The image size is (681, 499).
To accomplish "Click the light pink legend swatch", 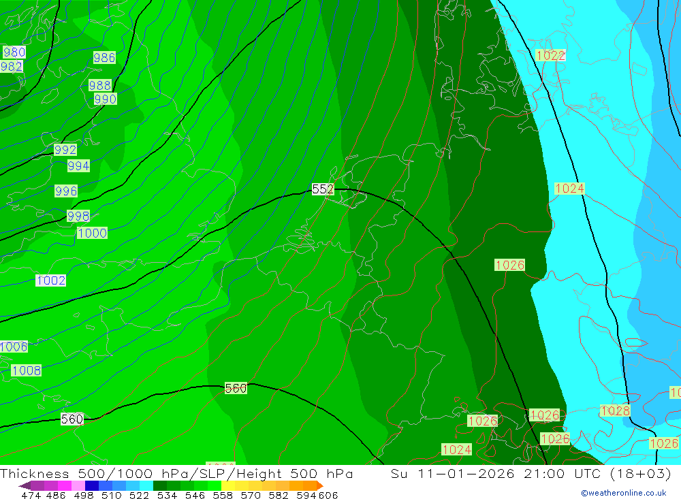I will click(x=78, y=485).
